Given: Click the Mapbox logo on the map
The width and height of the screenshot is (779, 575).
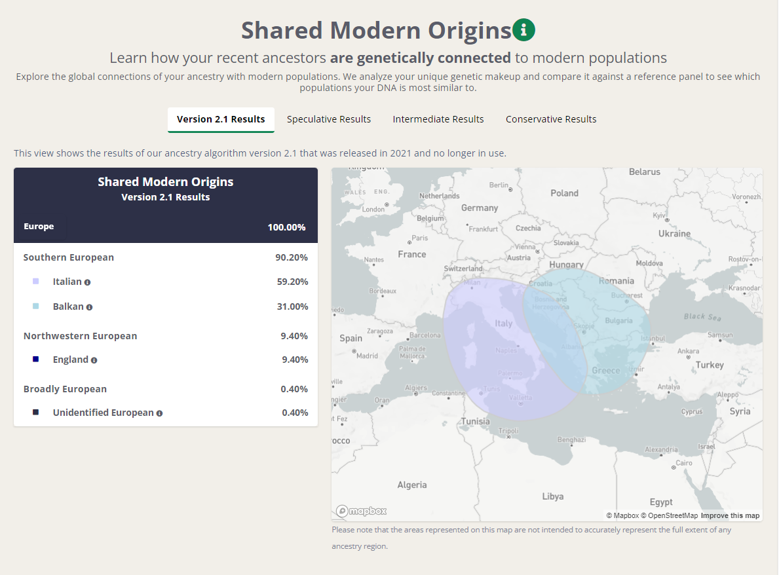Looking at the screenshot, I should click(x=361, y=511).
